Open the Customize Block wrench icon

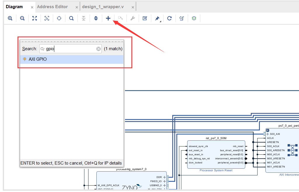[133, 18]
